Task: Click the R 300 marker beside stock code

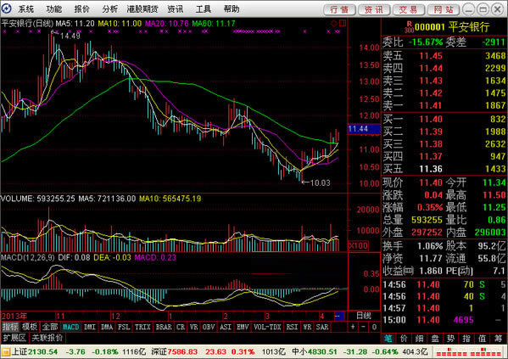Action: point(409,27)
